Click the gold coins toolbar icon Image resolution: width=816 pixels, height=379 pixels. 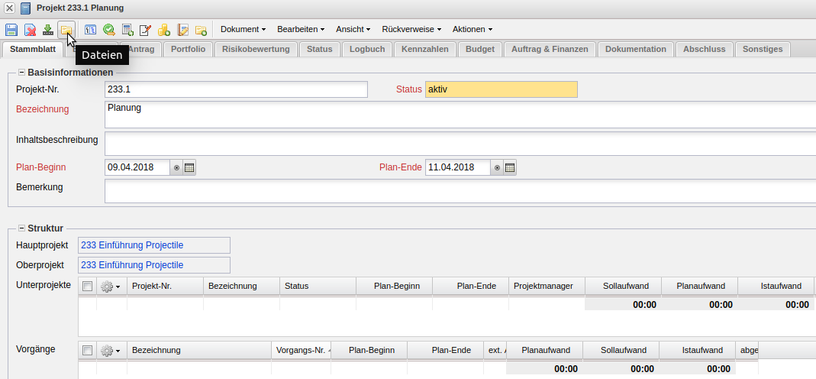(x=164, y=30)
